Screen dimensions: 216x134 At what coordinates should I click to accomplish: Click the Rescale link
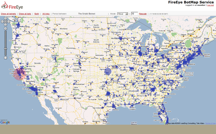tap(143, 14)
